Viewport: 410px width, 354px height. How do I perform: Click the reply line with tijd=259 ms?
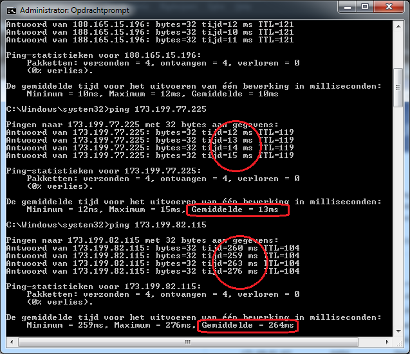(x=153, y=256)
